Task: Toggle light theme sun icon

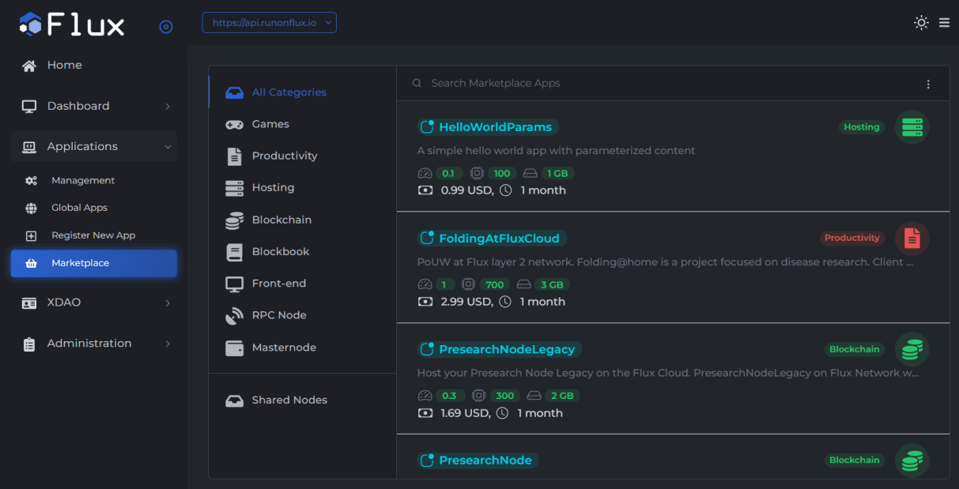Action: click(921, 23)
